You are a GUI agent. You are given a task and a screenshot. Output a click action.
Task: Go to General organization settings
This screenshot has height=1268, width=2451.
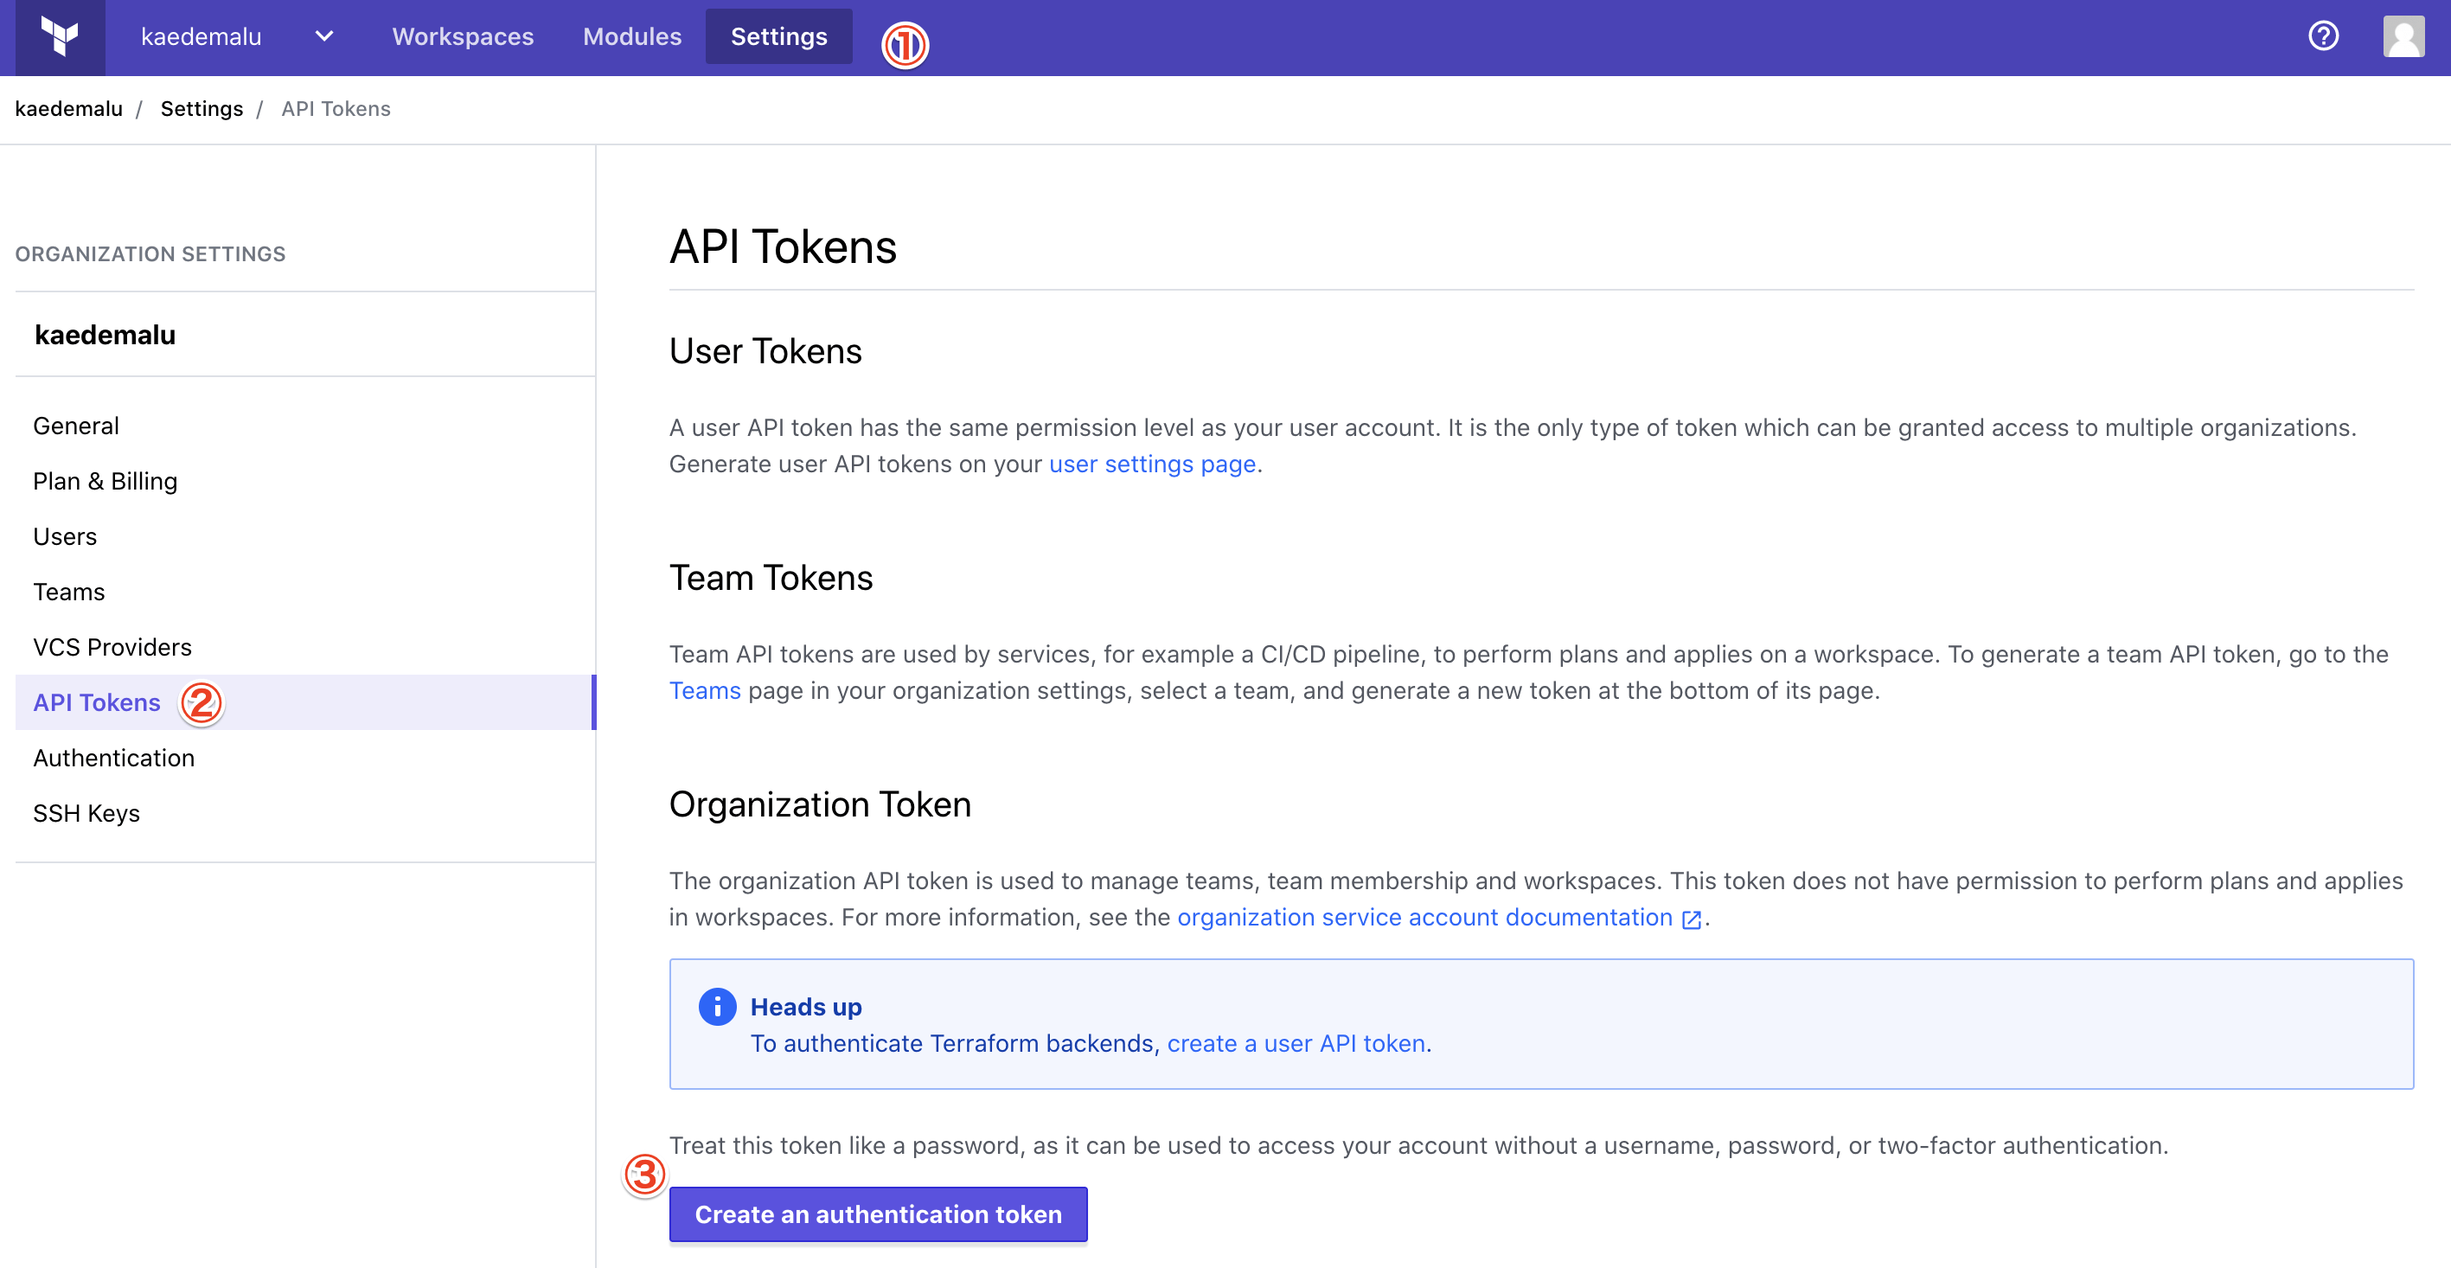[76, 426]
